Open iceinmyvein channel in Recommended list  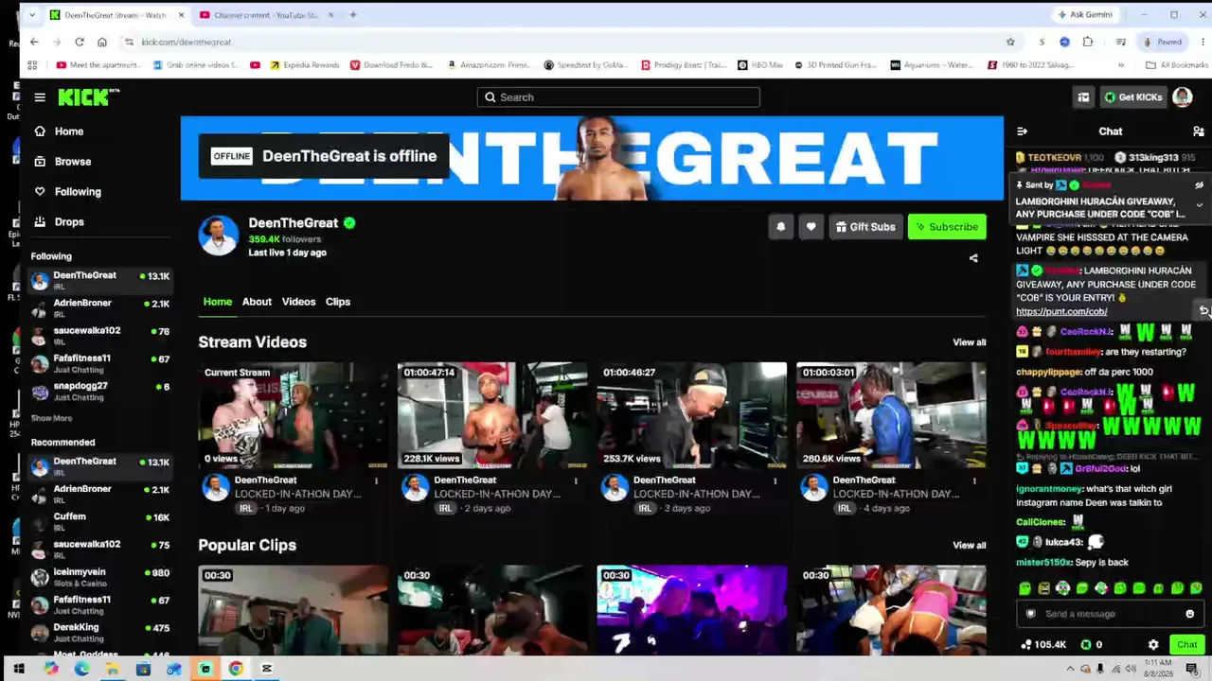click(x=99, y=577)
